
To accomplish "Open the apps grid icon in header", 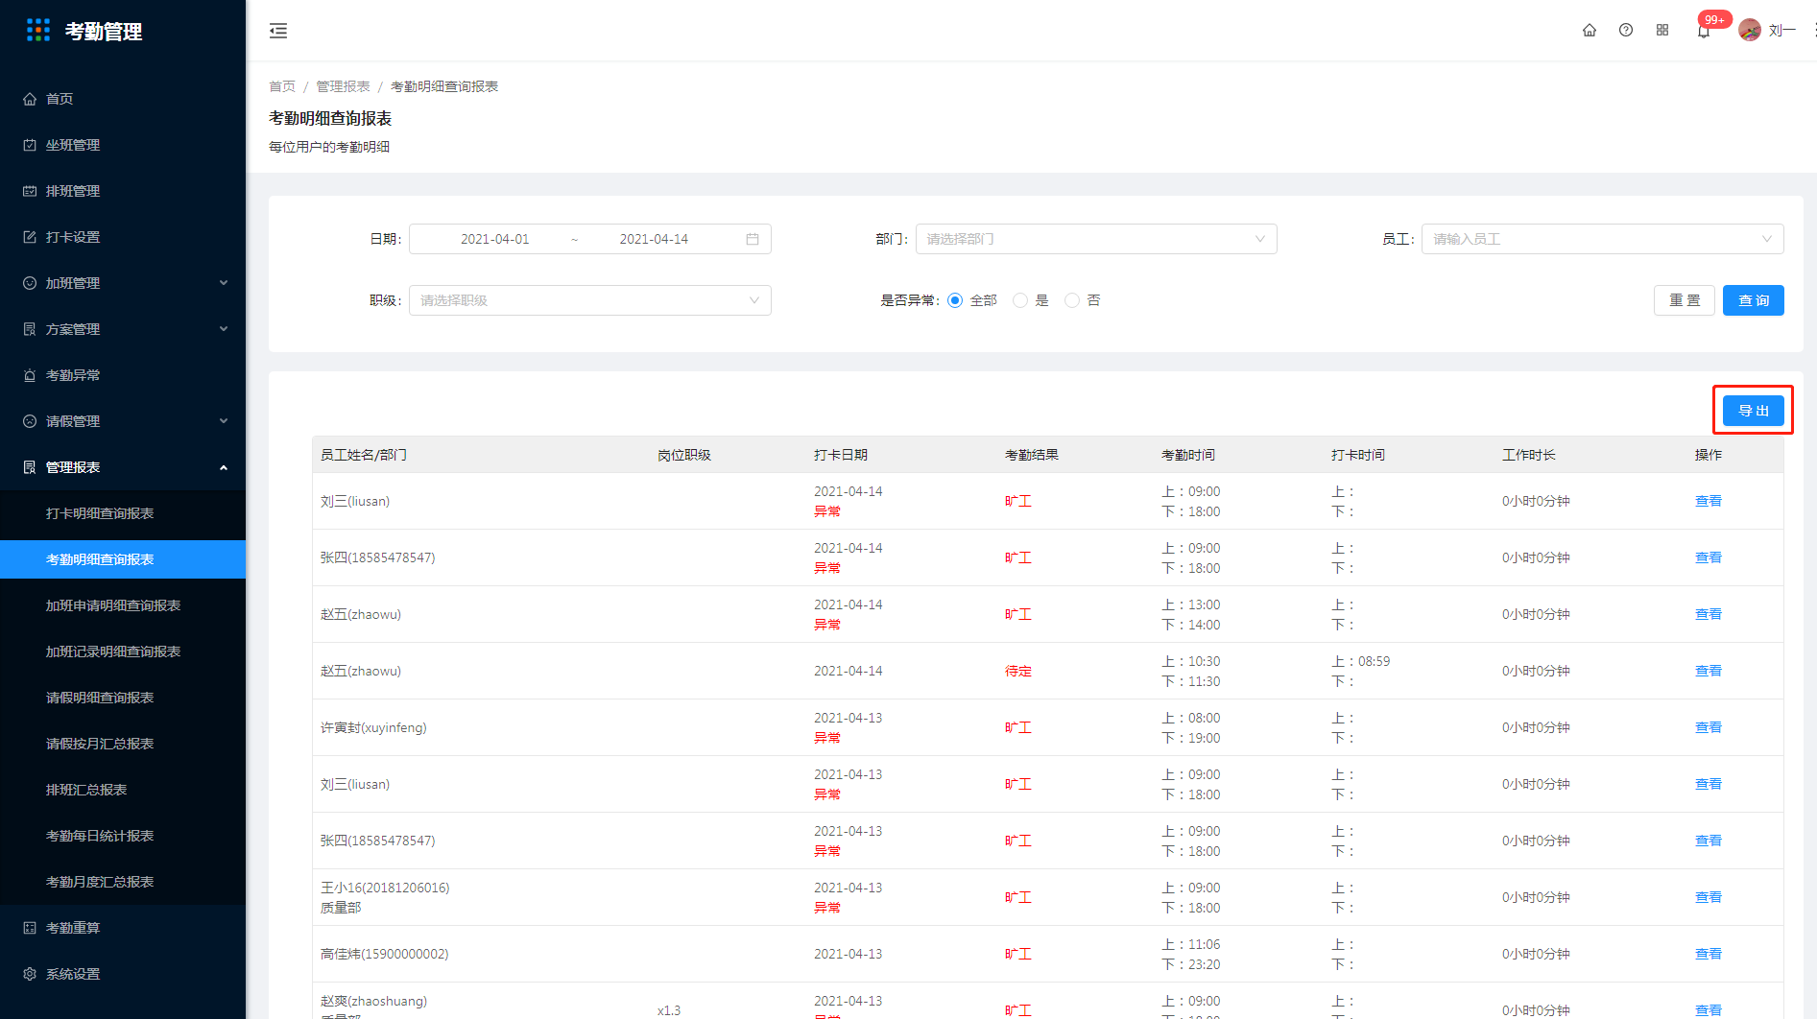I will pos(1662,31).
